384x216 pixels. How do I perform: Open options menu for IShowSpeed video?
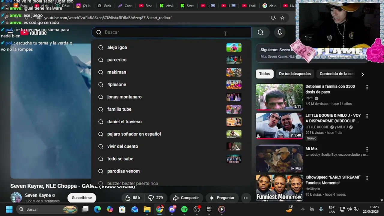pos(367,178)
